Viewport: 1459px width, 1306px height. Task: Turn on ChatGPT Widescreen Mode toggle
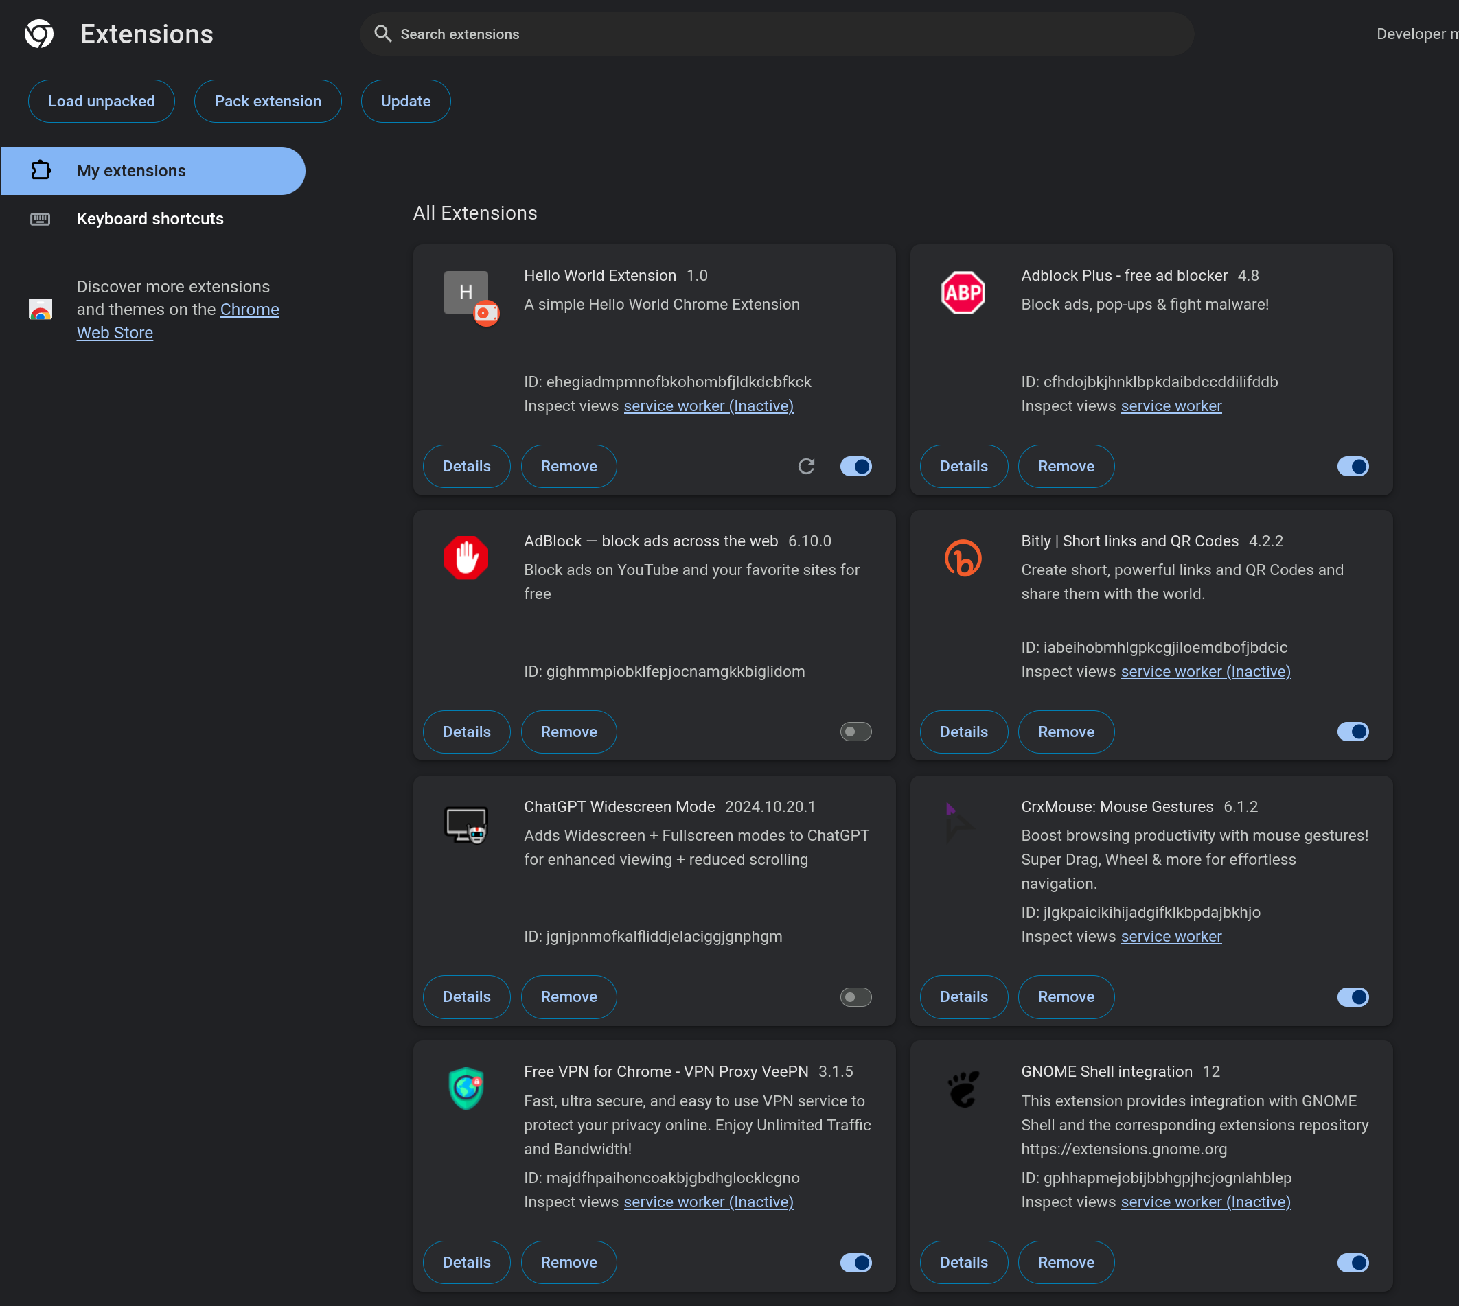856,996
